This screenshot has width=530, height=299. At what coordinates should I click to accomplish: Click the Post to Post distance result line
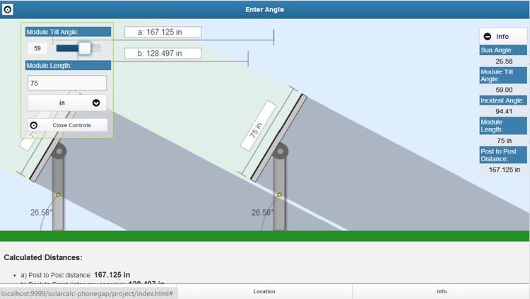tap(75, 275)
